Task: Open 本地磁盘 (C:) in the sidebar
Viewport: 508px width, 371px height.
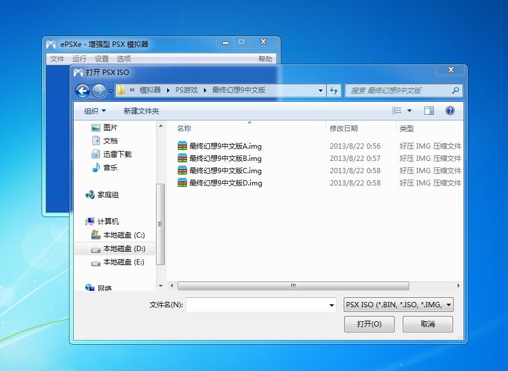Action: pyautogui.click(x=124, y=235)
